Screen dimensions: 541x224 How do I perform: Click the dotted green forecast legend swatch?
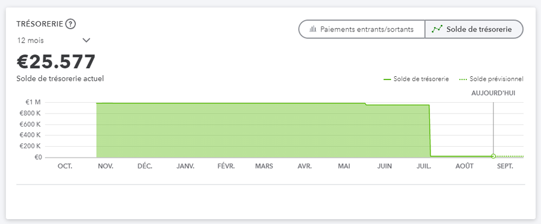462,79
